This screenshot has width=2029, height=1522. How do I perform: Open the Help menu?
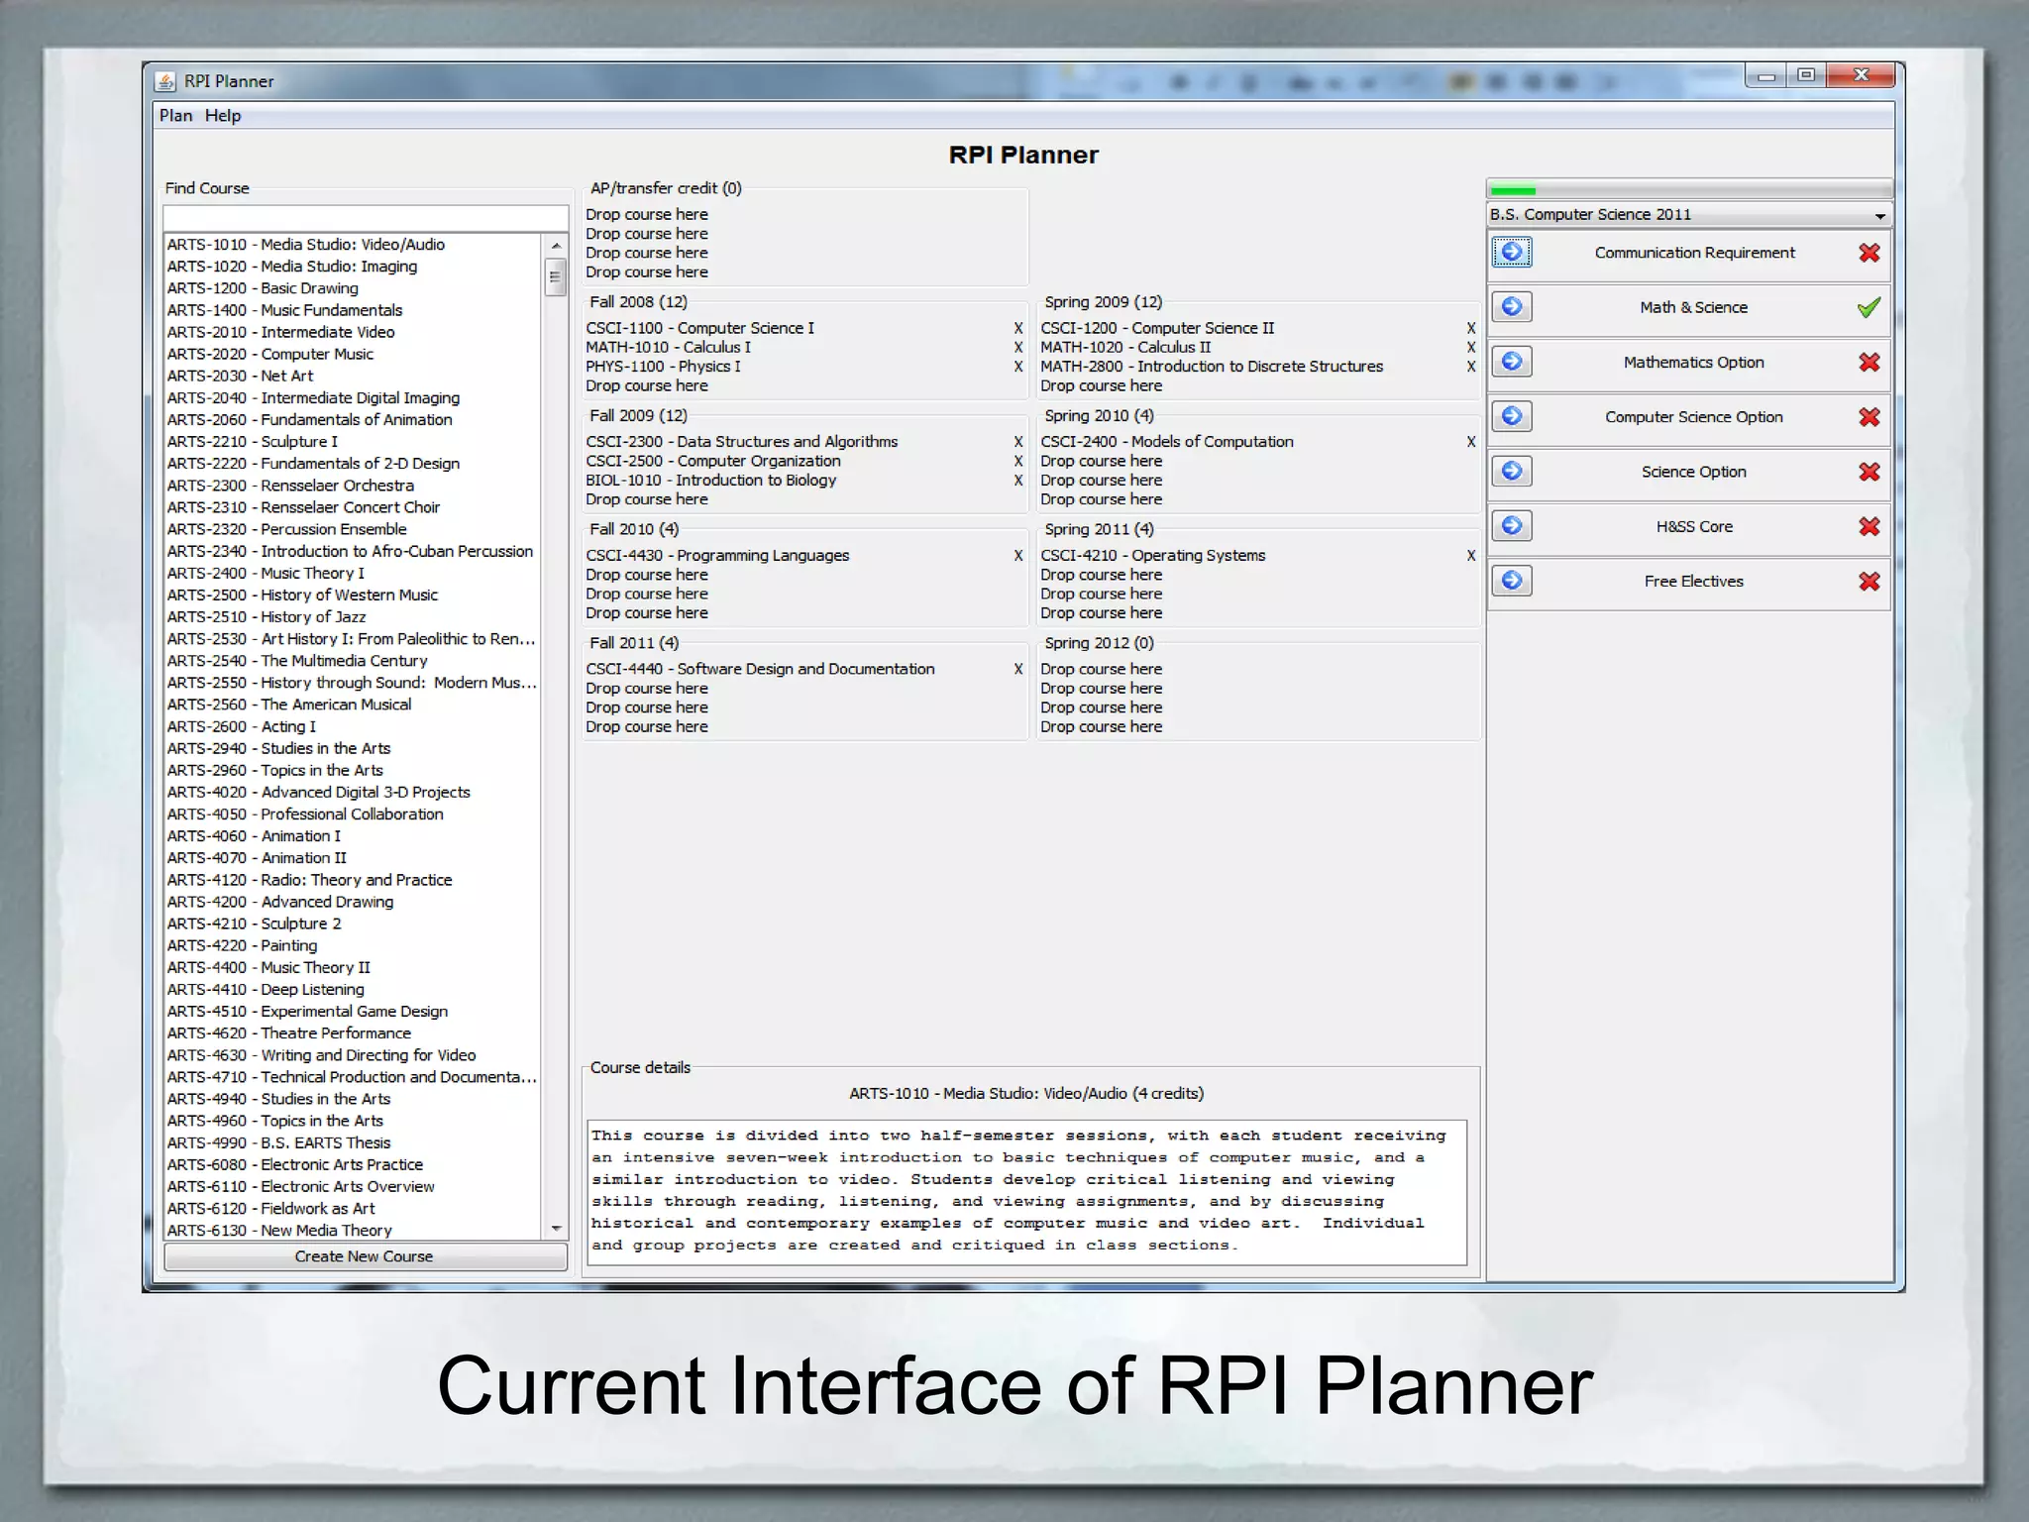[223, 116]
